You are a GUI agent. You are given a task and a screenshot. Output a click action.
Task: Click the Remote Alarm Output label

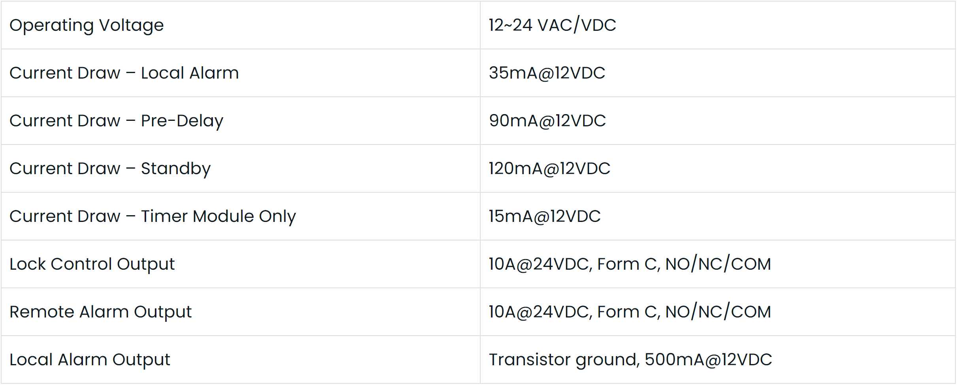tap(100, 312)
